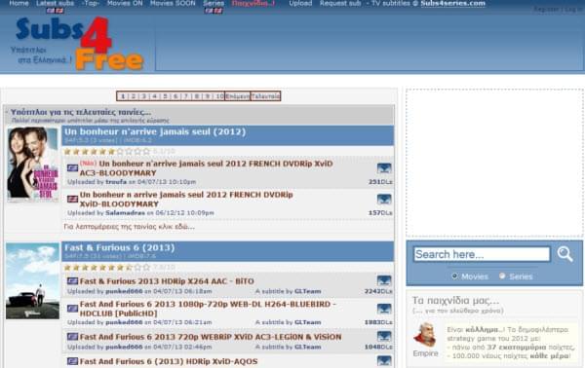Select the Movies radio button
585x368 pixels.
click(x=454, y=276)
